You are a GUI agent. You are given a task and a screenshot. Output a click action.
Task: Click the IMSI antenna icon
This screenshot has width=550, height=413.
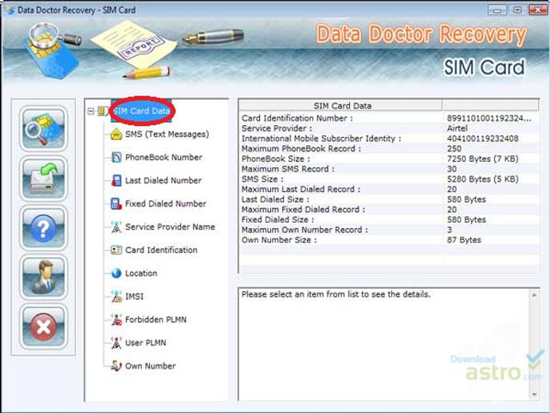[x=116, y=296]
